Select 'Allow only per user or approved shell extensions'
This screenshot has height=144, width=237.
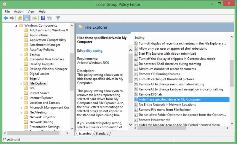point(173,48)
